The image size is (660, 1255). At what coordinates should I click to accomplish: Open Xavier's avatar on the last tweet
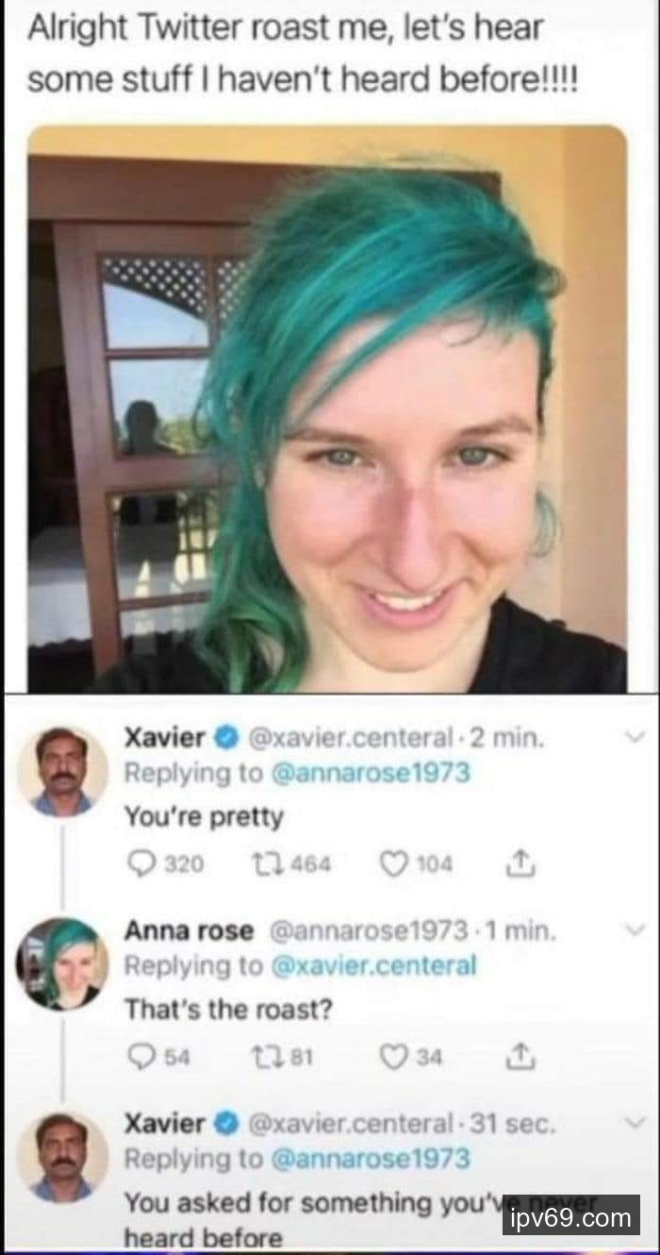(x=62, y=1158)
